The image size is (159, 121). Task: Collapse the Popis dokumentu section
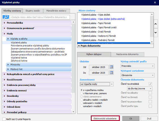click(x=79, y=46)
